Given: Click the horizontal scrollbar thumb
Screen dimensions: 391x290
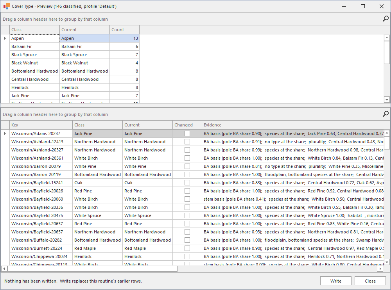Looking at the screenshot, I should pos(93,269).
